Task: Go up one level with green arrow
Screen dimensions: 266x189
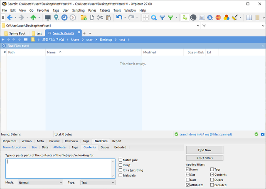Action: point(33,17)
